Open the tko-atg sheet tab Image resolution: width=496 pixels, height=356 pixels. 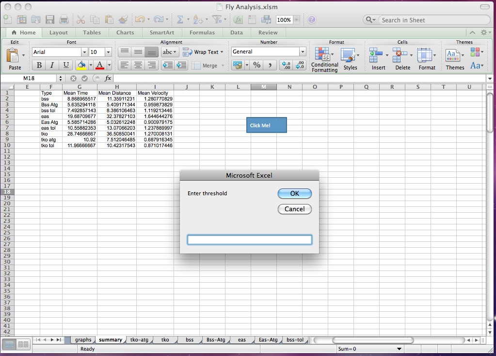pyautogui.click(x=139, y=340)
